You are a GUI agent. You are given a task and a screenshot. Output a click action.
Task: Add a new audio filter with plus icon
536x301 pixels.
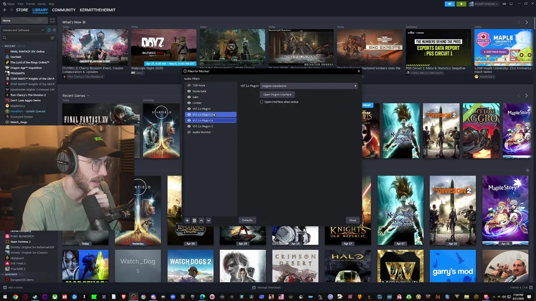pos(187,220)
